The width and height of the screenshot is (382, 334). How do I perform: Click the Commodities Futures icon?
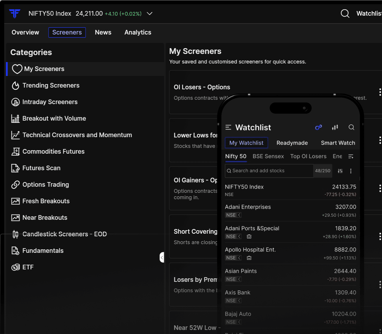(15, 152)
